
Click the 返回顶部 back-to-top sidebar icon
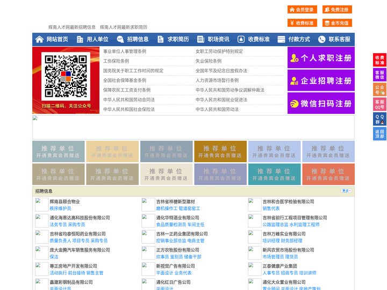[x=379, y=134]
